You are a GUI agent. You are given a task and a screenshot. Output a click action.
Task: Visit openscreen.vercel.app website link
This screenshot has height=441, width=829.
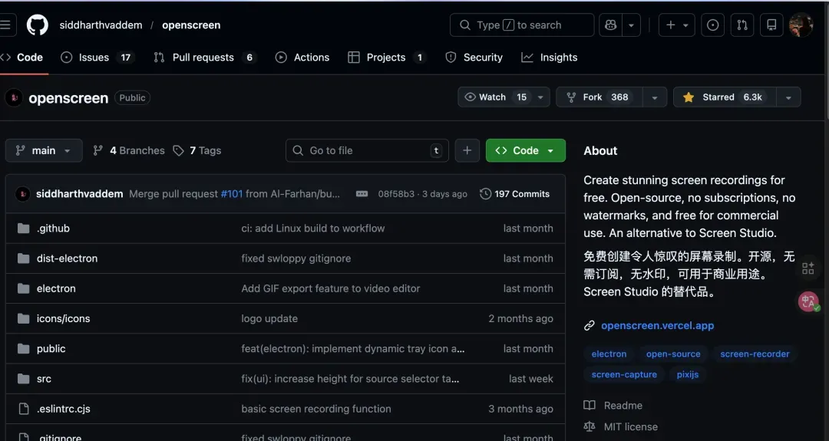pyautogui.click(x=658, y=325)
